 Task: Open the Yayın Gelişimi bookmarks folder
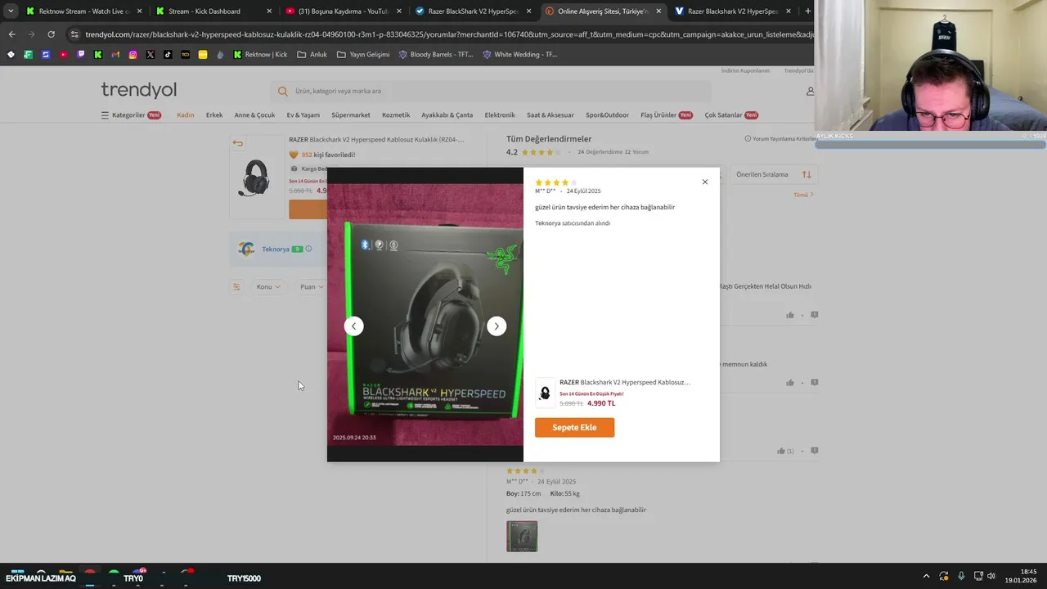362,55
